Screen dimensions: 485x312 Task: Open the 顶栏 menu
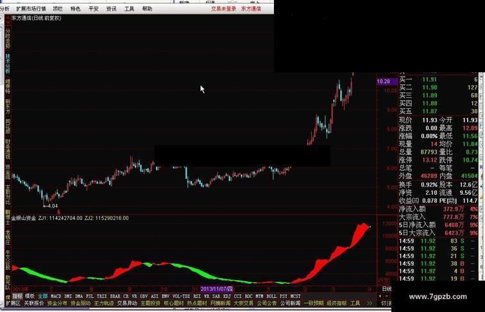pos(58,9)
